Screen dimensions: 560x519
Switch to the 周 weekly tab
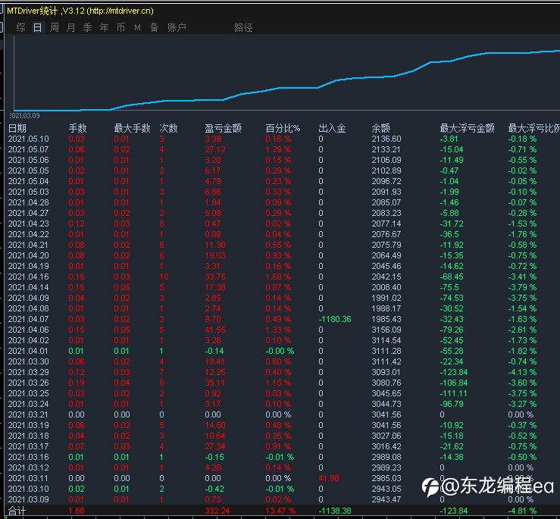(x=55, y=27)
